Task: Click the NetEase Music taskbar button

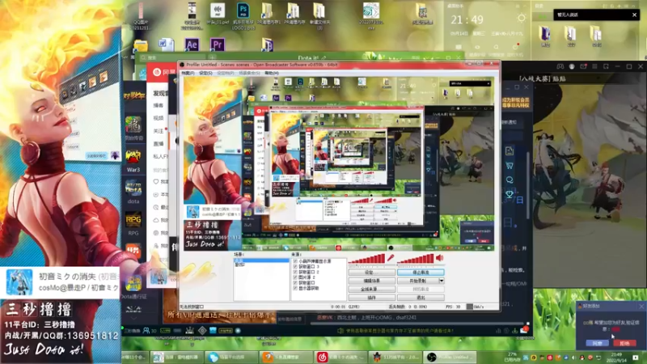Action: click(340, 357)
